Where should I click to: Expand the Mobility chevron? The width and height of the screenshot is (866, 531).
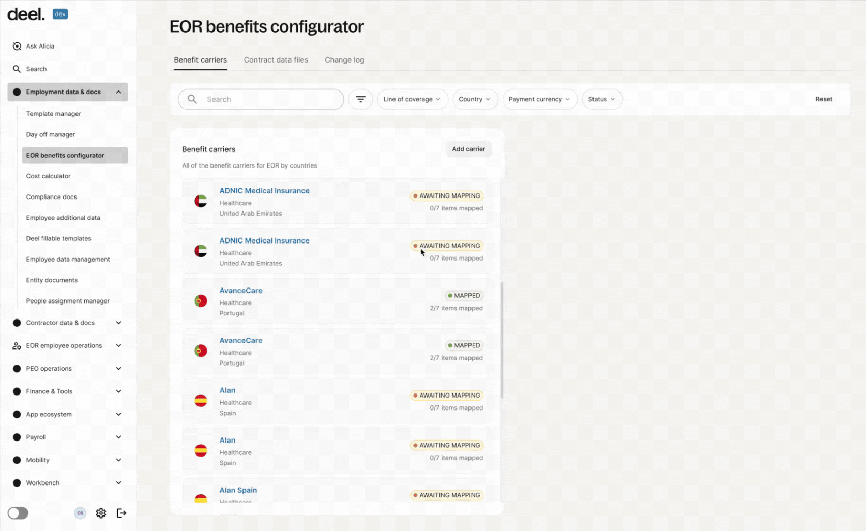point(118,460)
